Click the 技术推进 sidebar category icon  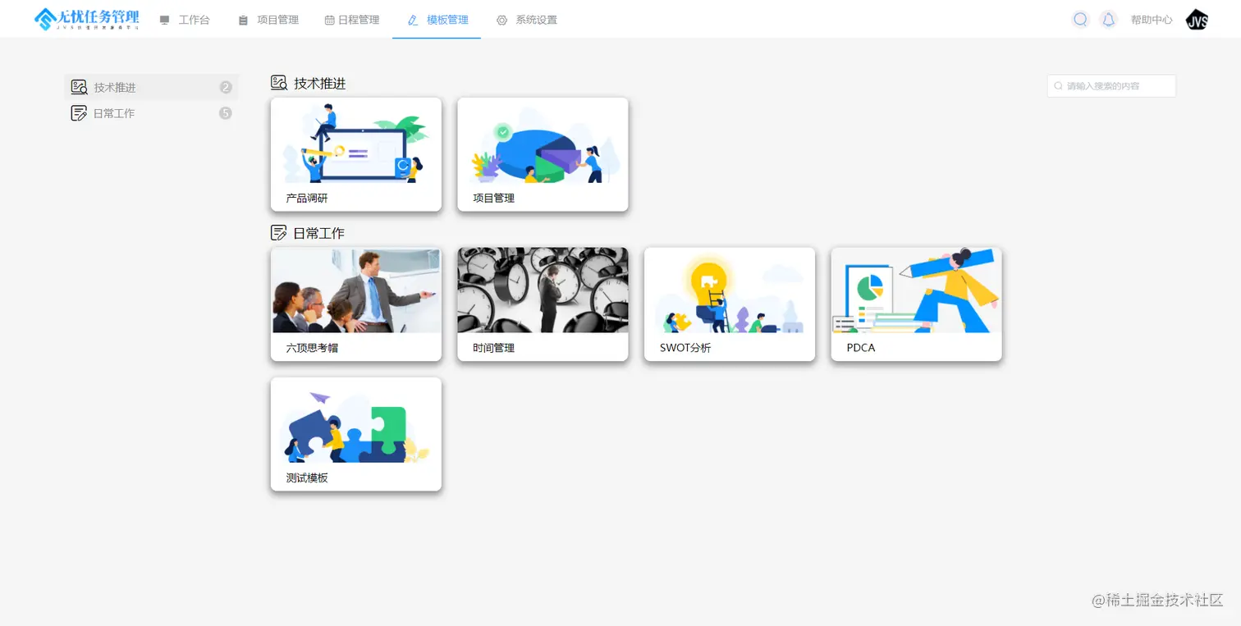pyautogui.click(x=79, y=87)
